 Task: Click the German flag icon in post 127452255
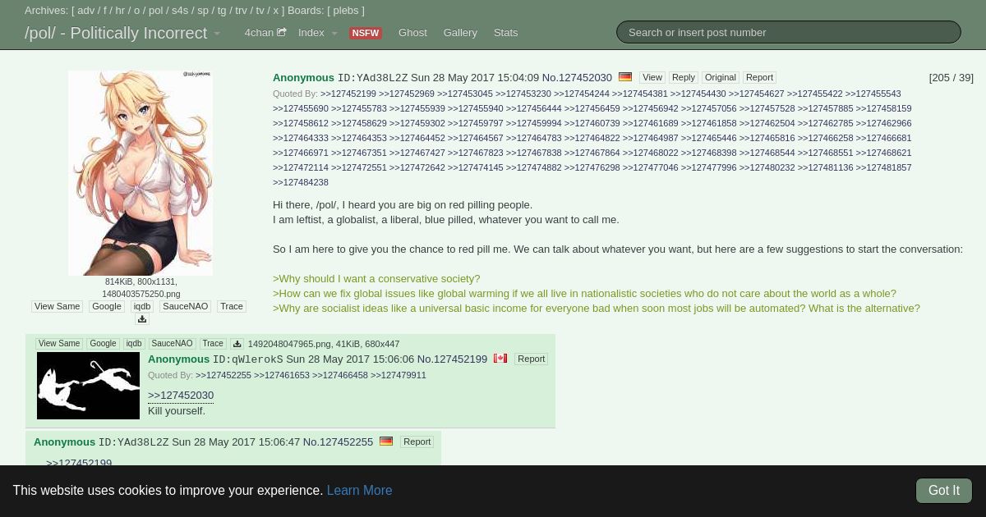tap(386, 442)
